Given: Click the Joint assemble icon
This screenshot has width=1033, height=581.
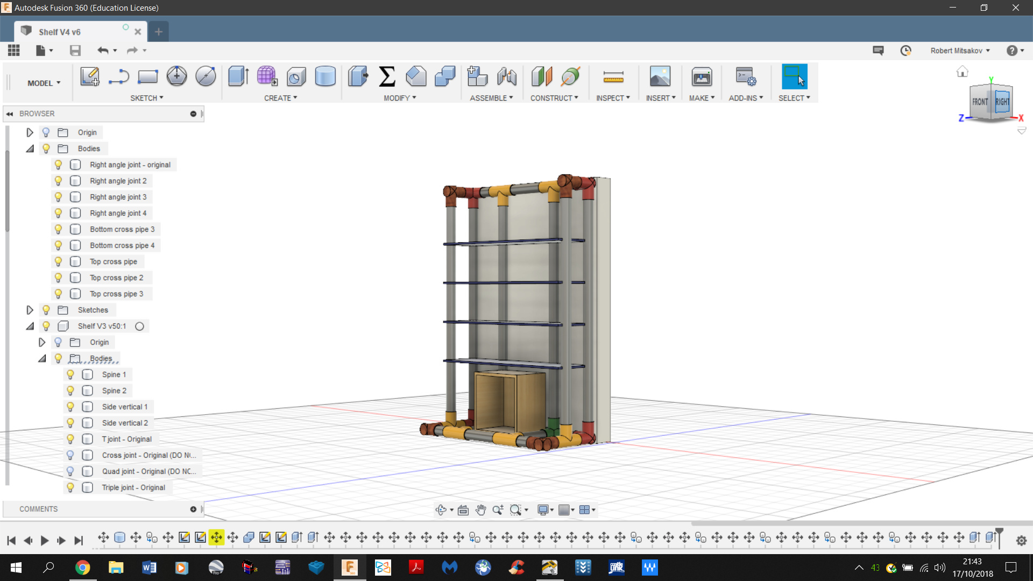Looking at the screenshot, I should [x=506, y=76].
